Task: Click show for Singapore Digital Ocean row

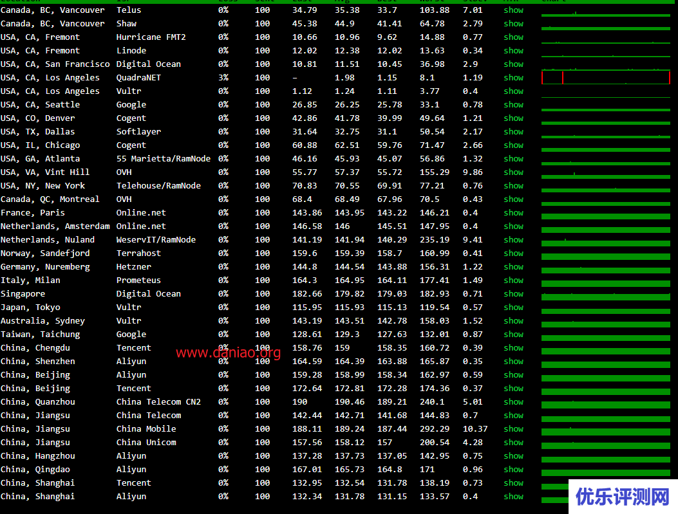Action: 513,294
